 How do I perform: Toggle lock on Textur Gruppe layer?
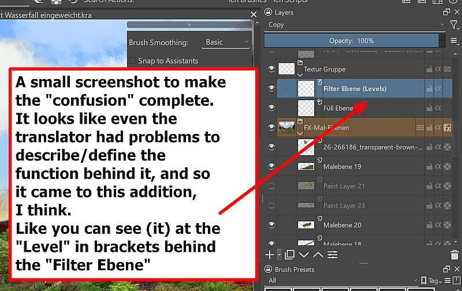point(429,69)
